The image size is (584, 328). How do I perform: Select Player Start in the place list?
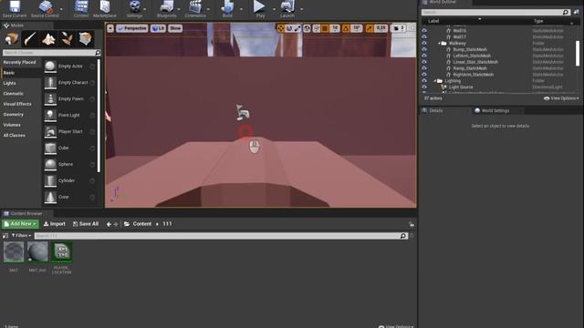tap(69, 131)
